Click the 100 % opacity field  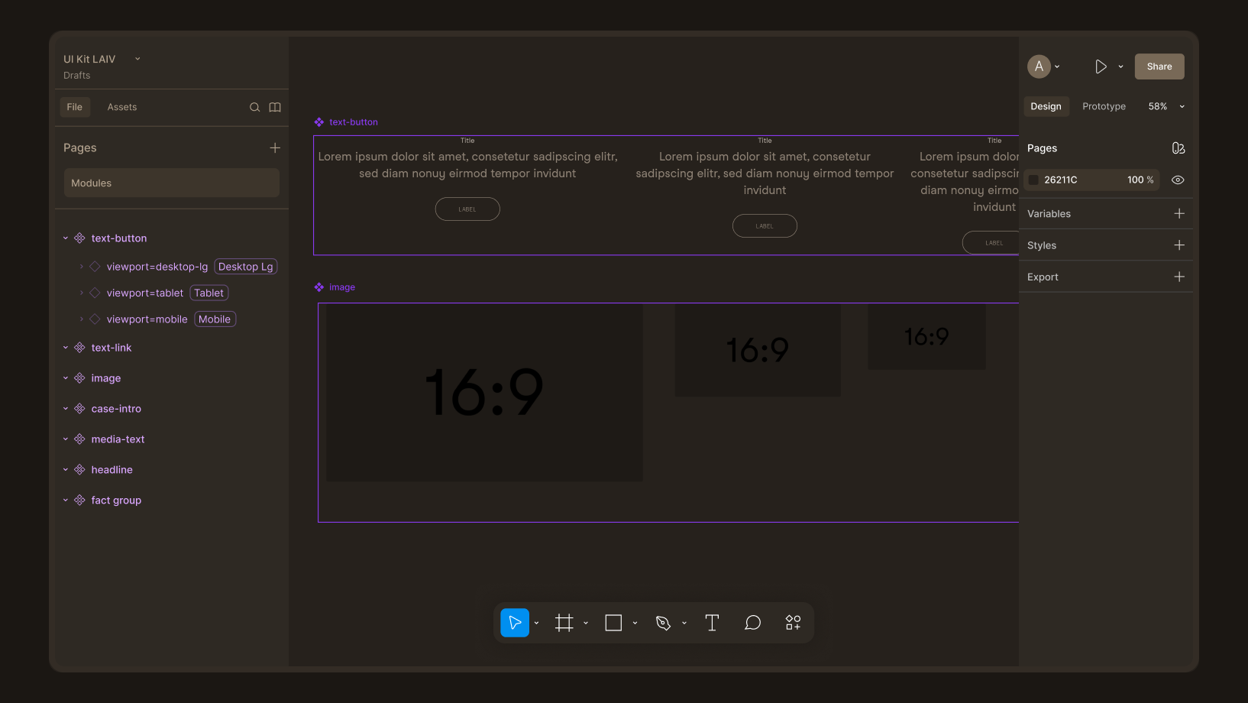1140,180
